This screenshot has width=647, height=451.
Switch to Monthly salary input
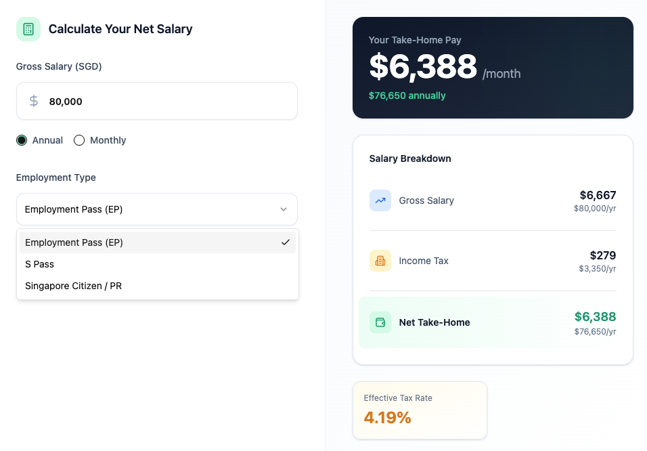pos(79,140)
